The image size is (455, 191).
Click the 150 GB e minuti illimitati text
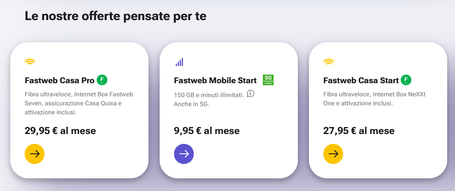pos(209,95)
